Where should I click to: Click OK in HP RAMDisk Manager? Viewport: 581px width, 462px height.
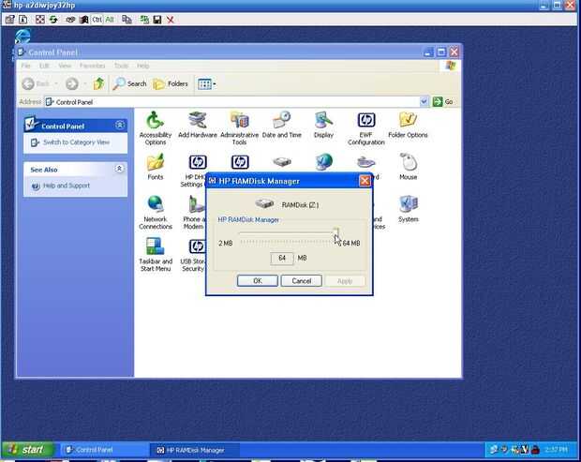click(258, 281)
